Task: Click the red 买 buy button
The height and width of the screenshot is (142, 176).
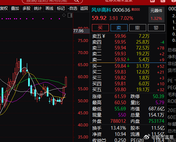Action: [x=100, y=28]
